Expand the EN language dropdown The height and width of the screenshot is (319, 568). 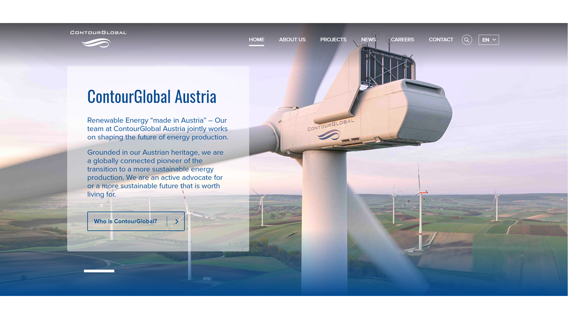pyautogui.click(x=489, y=40)
